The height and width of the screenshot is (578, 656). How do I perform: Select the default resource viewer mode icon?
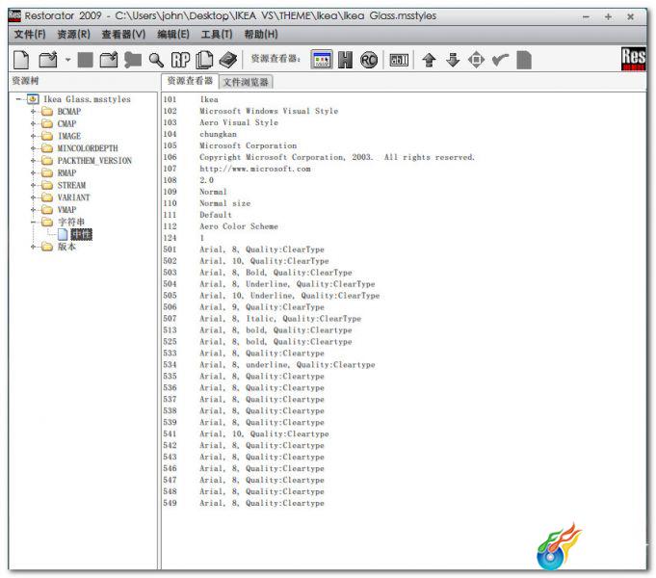click(x=322, y=60)
